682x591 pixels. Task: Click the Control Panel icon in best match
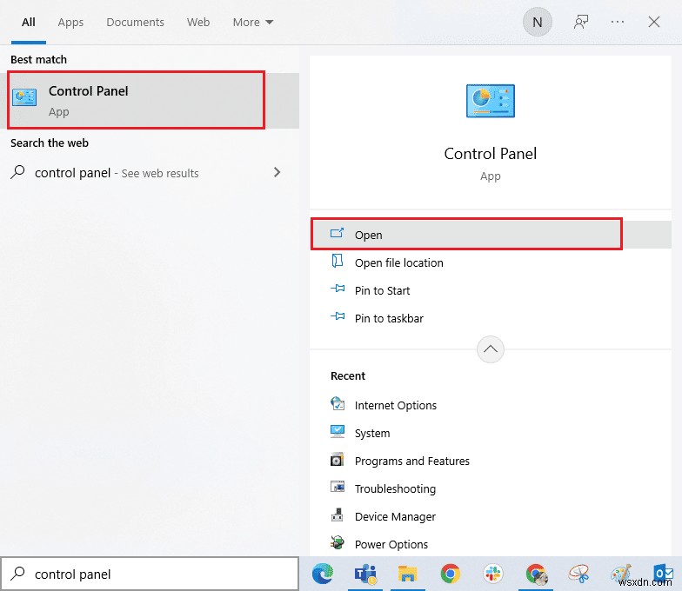(x=24, y=97)
